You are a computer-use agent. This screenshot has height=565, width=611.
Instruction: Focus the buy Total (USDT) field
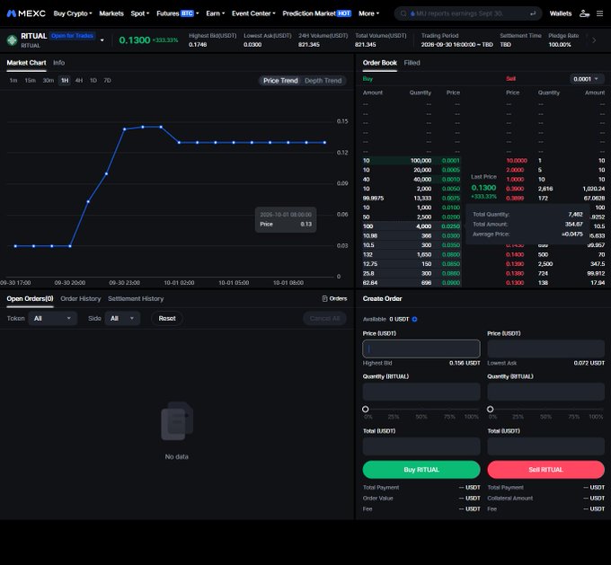click(421, 446)
